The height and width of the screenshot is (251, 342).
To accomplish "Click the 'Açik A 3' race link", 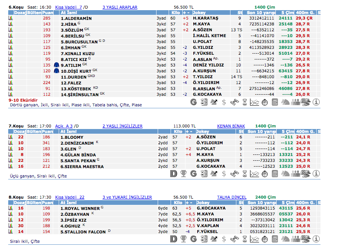I will [x=64, y=126].
